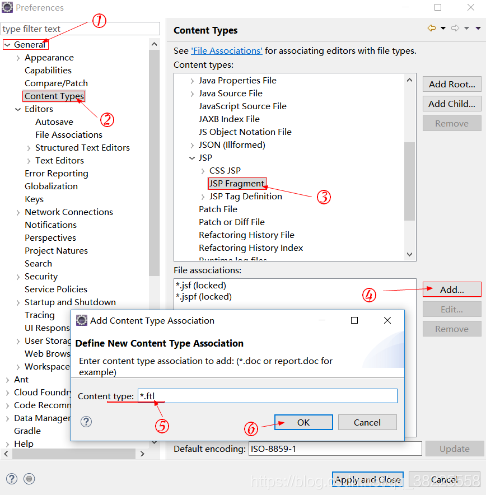Select Patch or Diff File content type
Screen dimensions: 486x495
click(x=232, y=222)
